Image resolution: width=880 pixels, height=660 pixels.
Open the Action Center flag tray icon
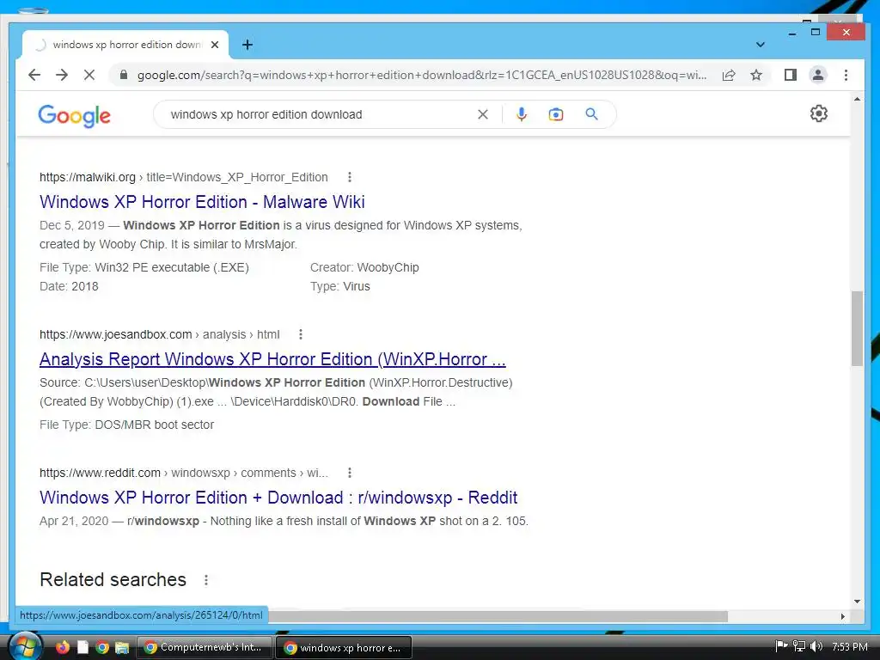pyautogui.click(x=781, y=646)
